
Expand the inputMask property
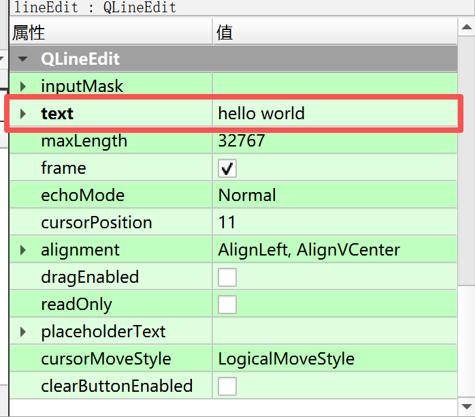[x=22, y=87]
